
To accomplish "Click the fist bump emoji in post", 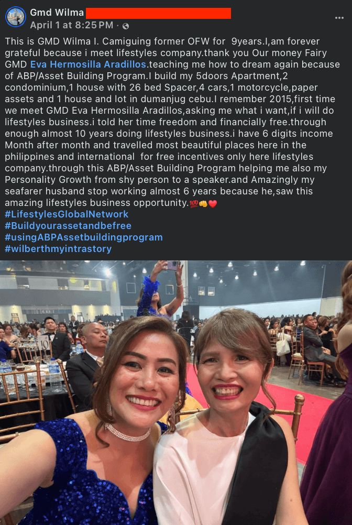I will point(203,203).
